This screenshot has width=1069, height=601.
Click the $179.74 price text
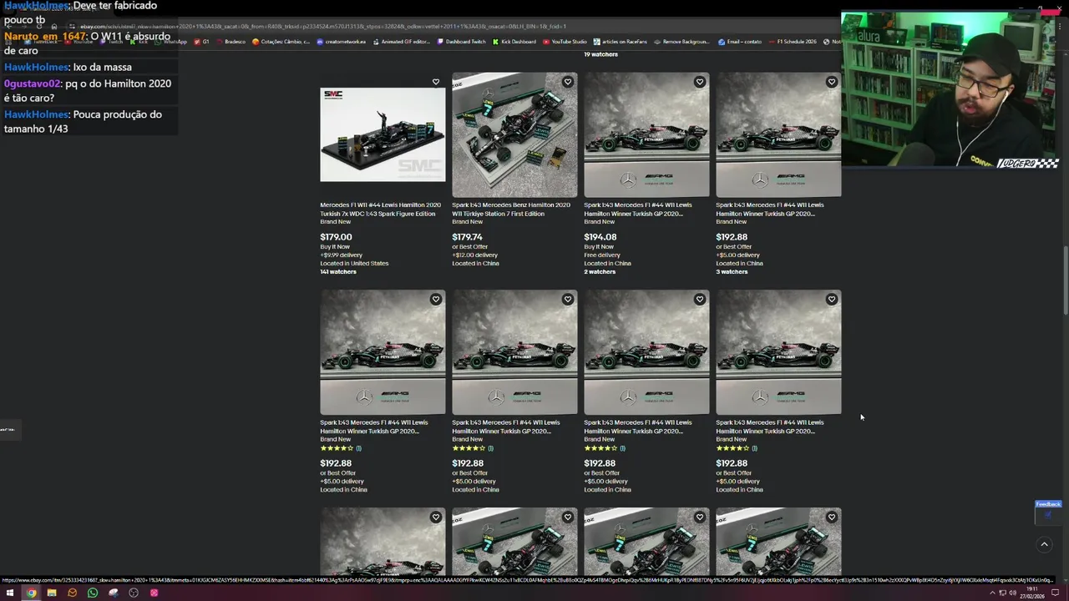467,237
